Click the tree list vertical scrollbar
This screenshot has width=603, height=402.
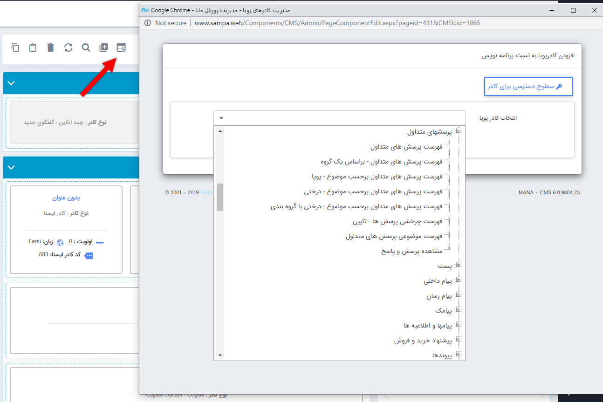click(219, 197)
